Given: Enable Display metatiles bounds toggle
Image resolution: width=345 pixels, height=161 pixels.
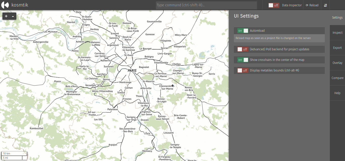Looking at the screenshot, I should click(243, 70).
